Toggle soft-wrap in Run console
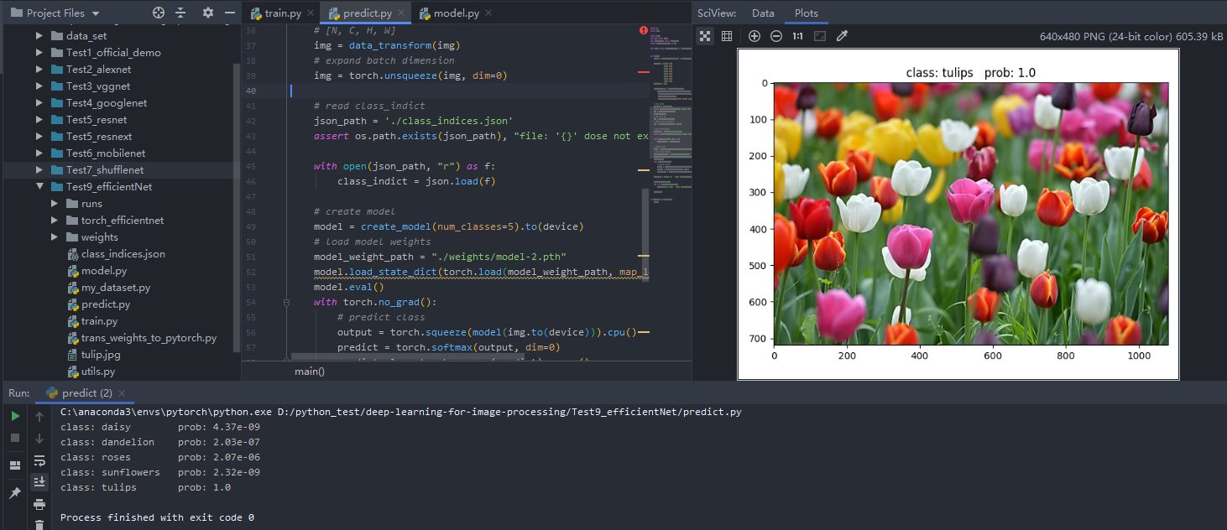 click(x=39, y=460)
